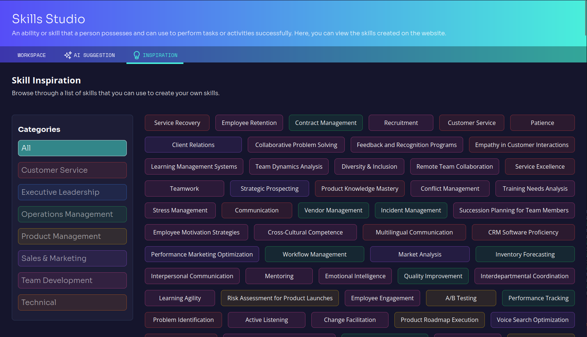Select the Inventory Forecasting skill chip
The width and height of the screenshot is (587, 337).
click(525, 254)
